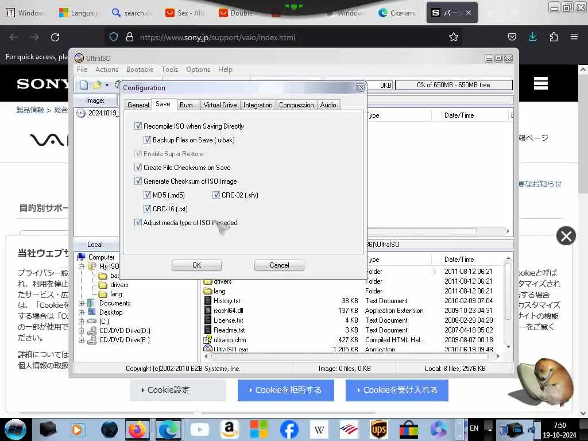This screenshot has width=588, height=441.
Task: Click vertical scrollbar of local file list
Action: point(508,291)
